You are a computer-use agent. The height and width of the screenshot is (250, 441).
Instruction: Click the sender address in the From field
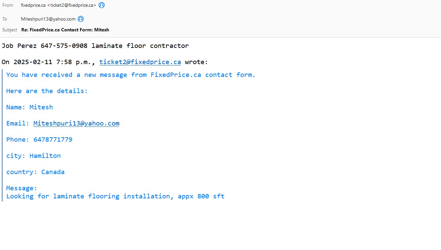58,5
